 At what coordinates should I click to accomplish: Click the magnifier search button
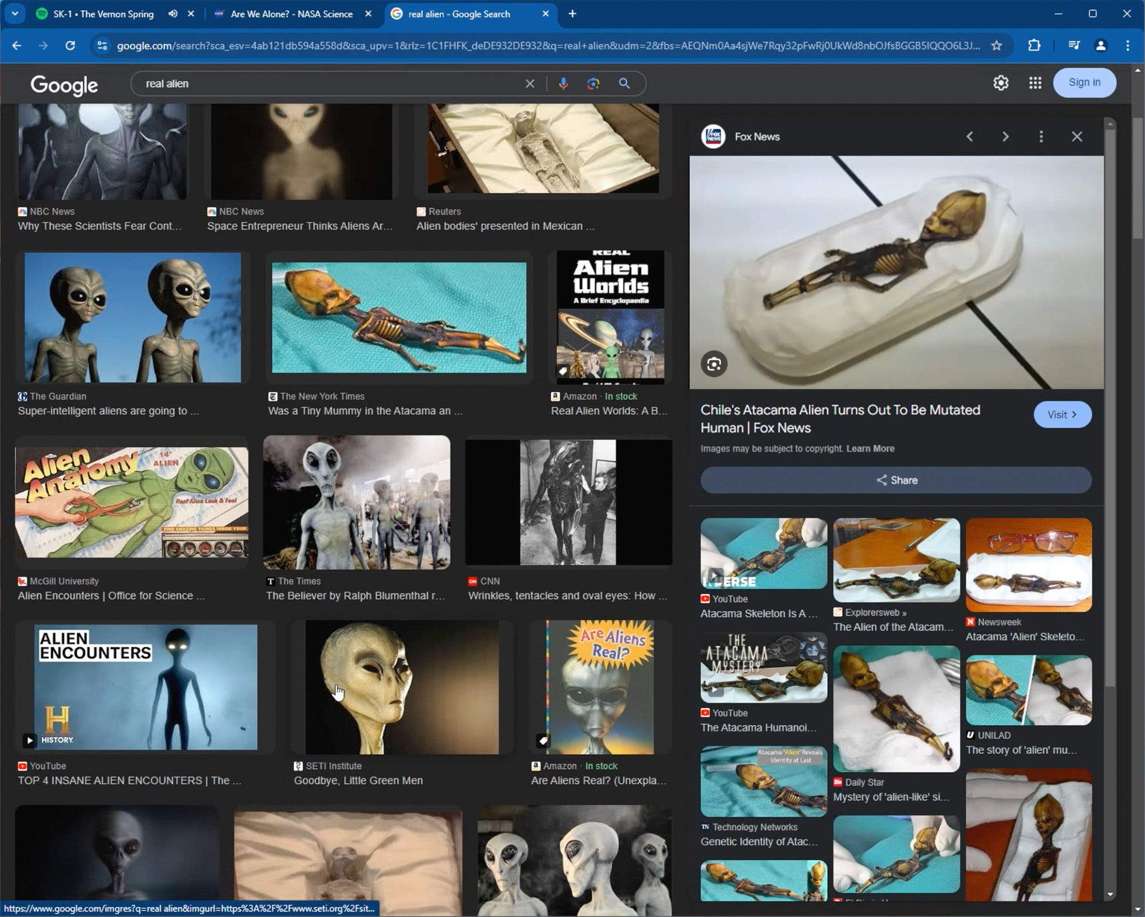click(x=625, y=84)
